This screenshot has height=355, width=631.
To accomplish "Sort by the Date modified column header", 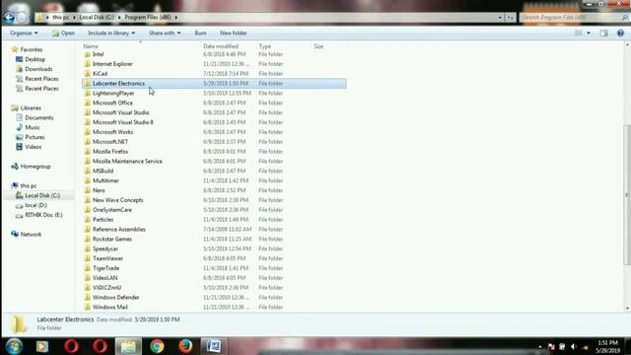I will point(221,46).
